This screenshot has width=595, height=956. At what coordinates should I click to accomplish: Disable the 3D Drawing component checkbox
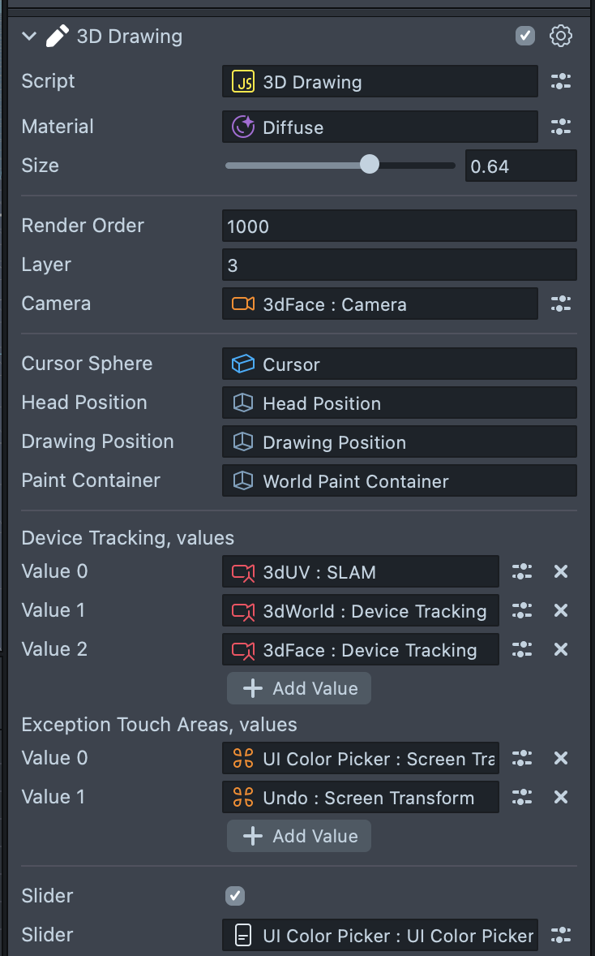click(x=525, y=36)
